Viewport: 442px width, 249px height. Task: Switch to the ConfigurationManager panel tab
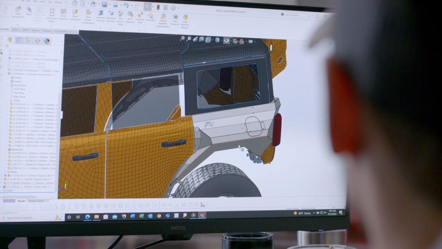tap(28, 41)
